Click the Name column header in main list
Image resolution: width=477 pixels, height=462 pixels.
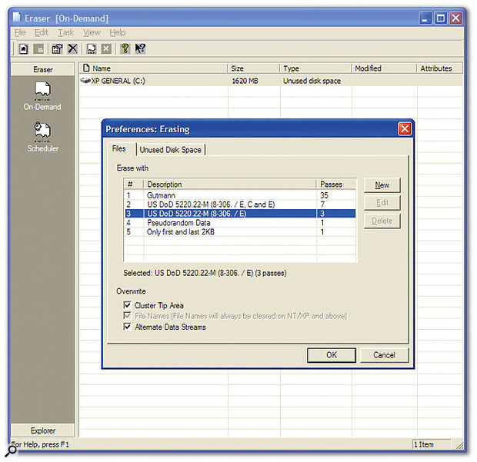[154, 68]
